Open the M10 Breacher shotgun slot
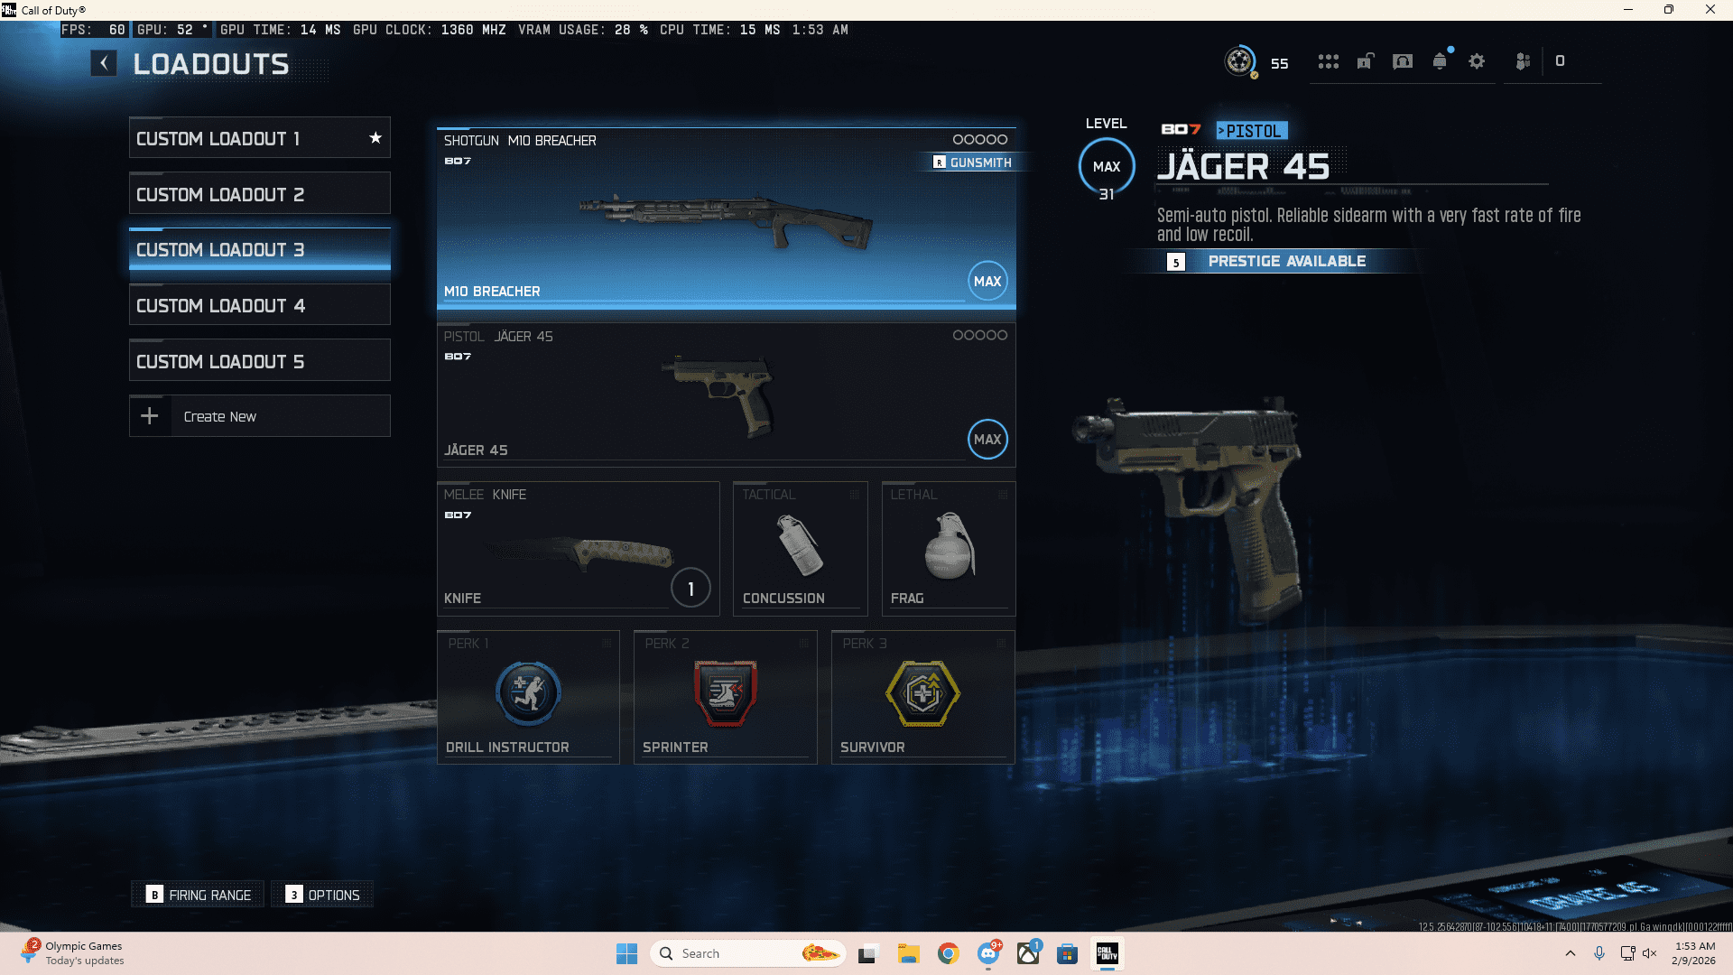This screenshot has height=975, width=1733. click(727, 218)
